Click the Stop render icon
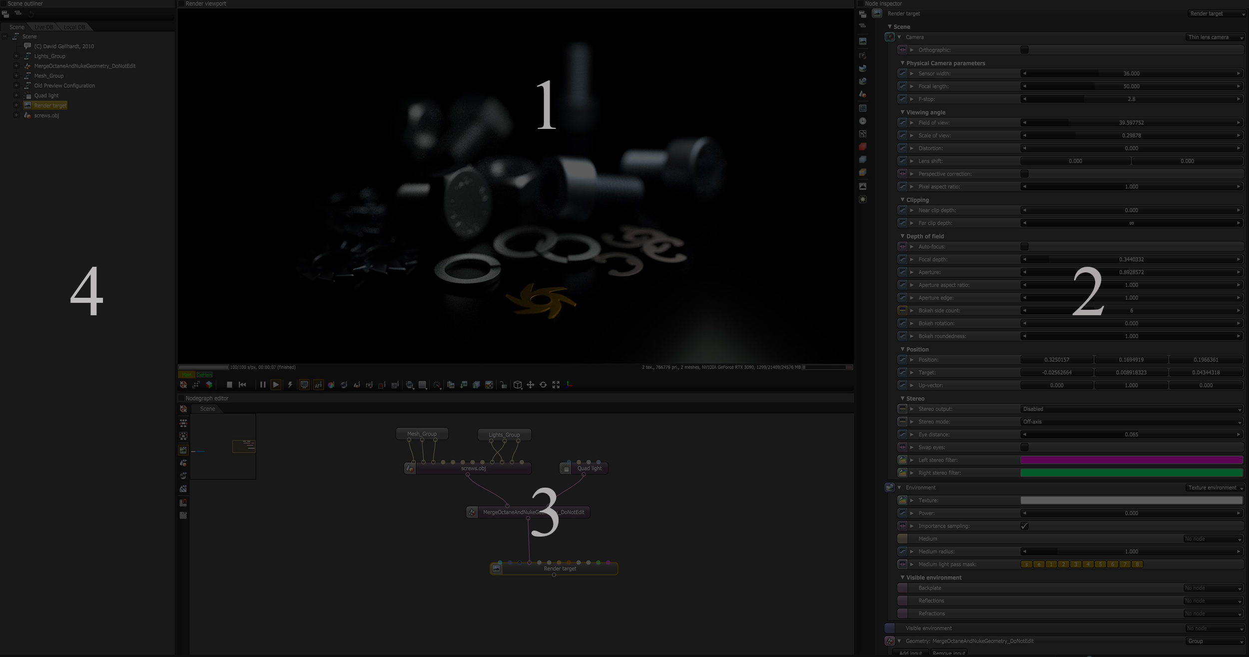1249x657 pixels. (x=229, y=385)
